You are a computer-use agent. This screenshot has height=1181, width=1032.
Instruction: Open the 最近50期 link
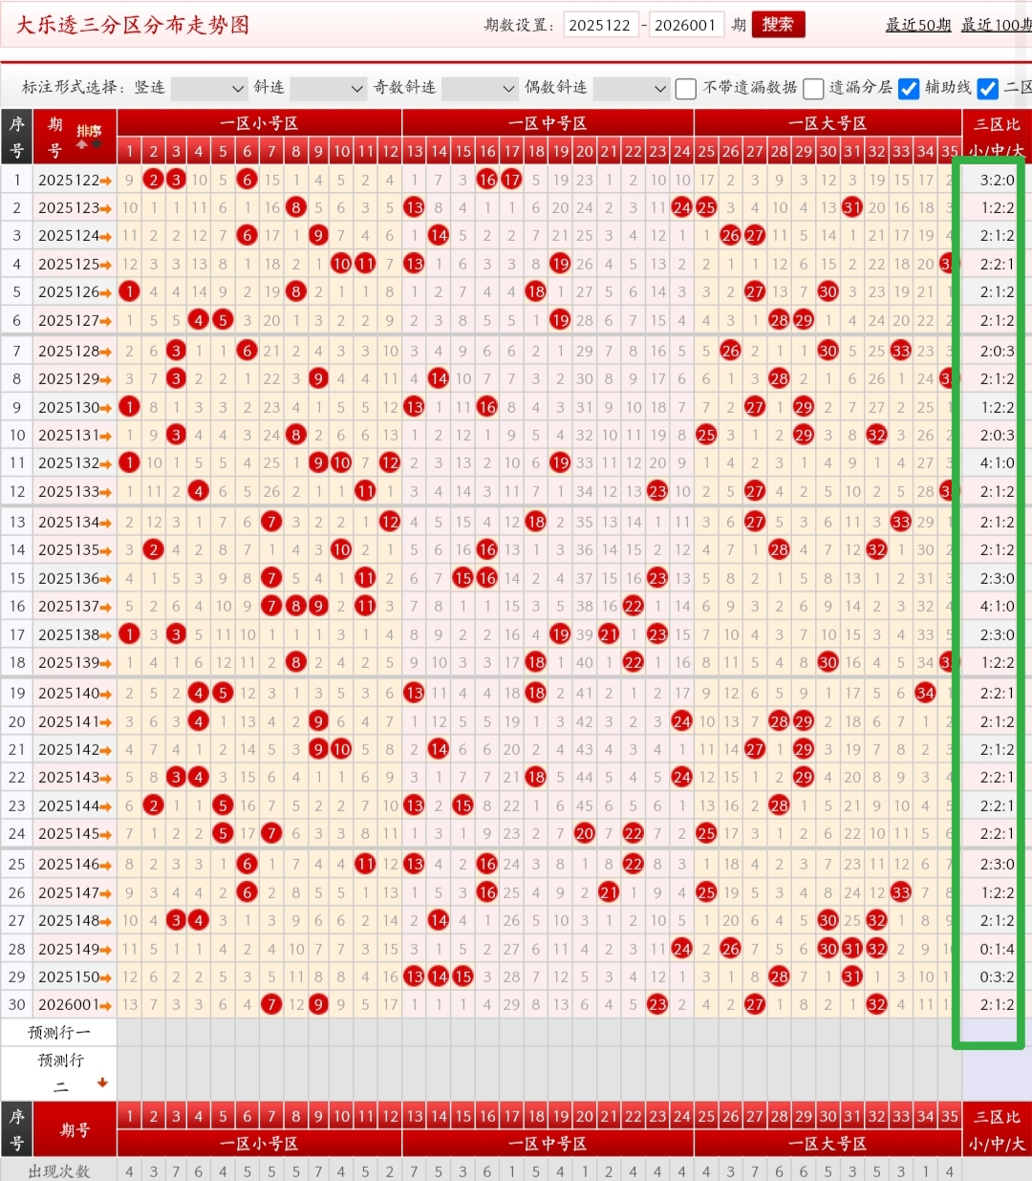point(917,25)
